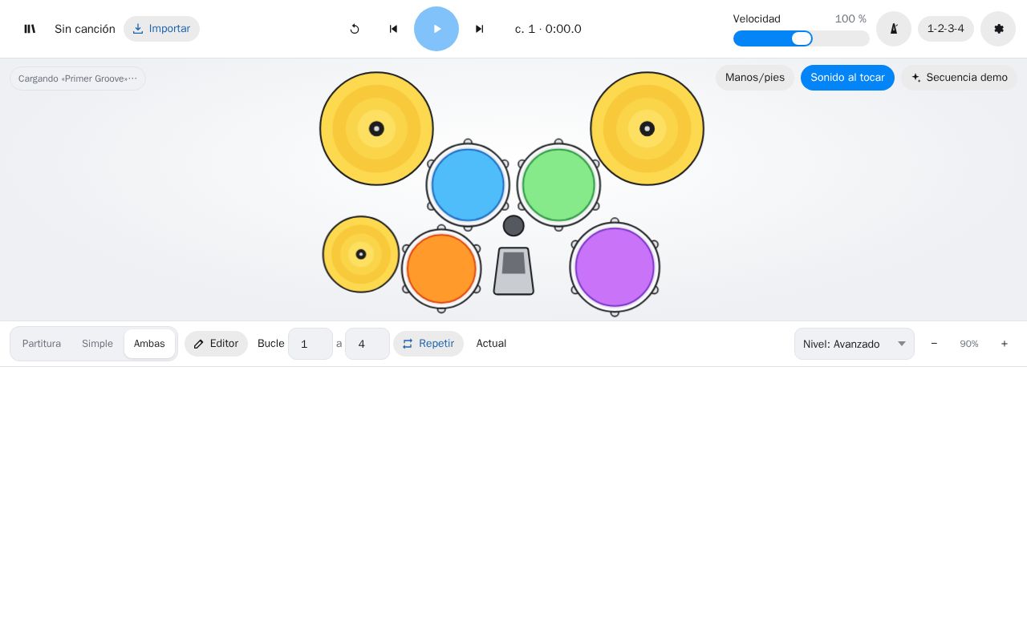
Task: Click the Importar button
Action: pos(161,29)
